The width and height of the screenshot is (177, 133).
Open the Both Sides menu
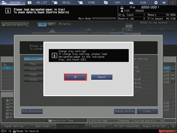coord(43,126)
